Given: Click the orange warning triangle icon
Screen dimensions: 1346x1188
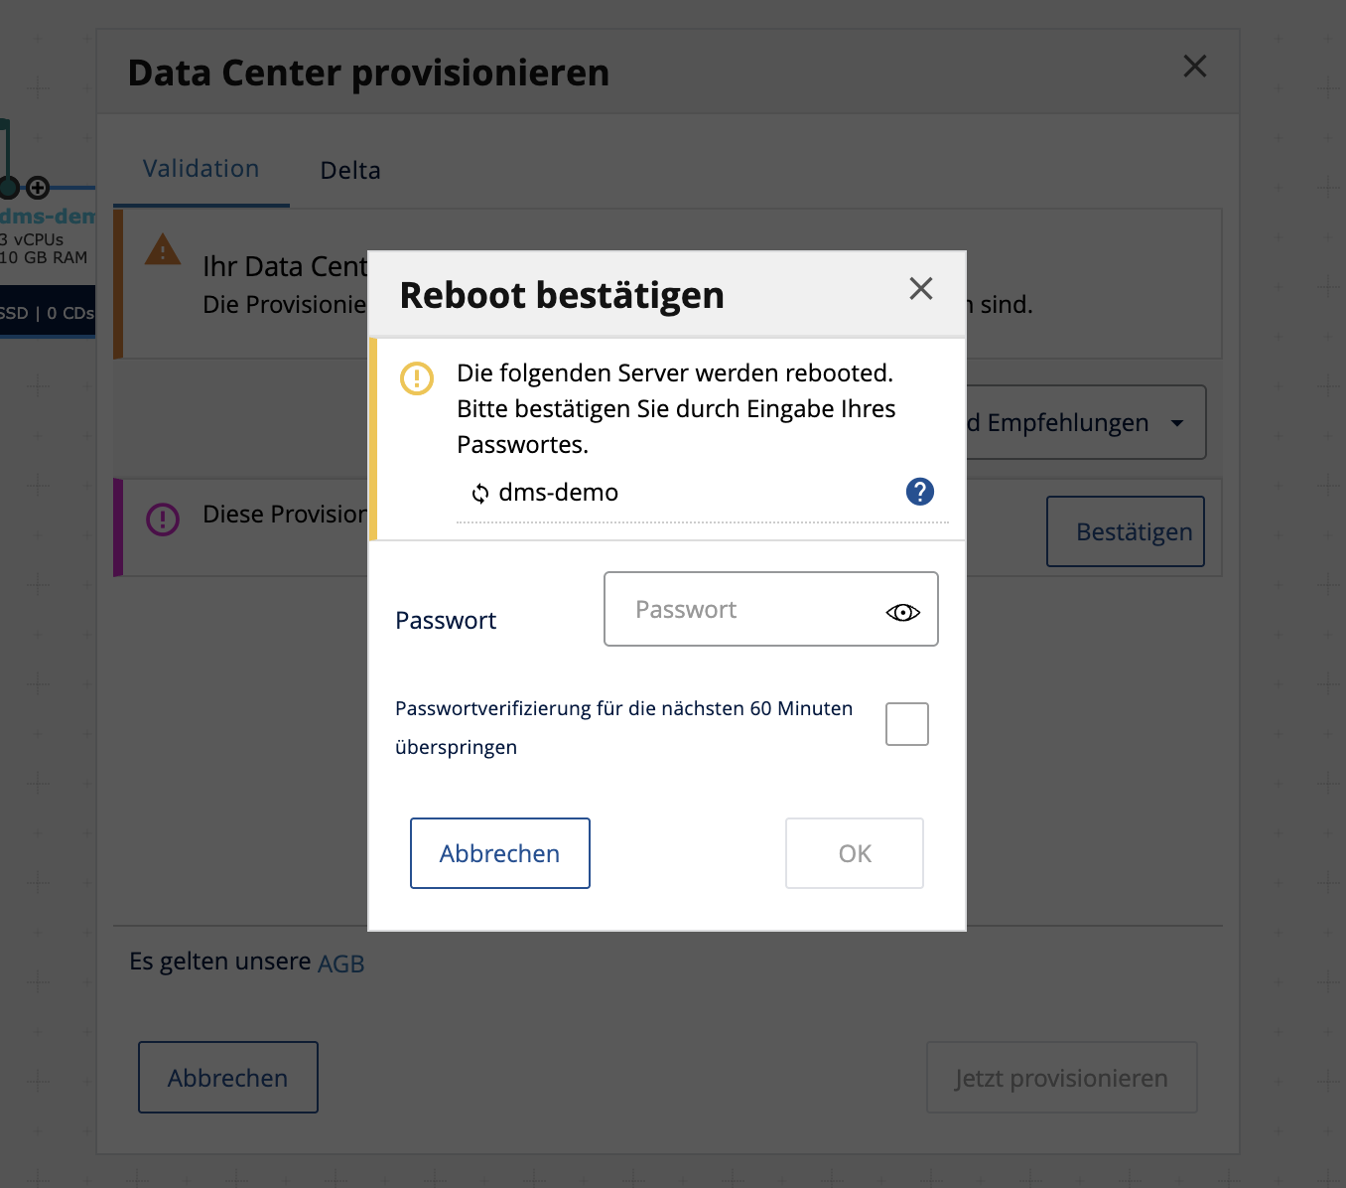Looking at the screenshot, I should [163, 249].
